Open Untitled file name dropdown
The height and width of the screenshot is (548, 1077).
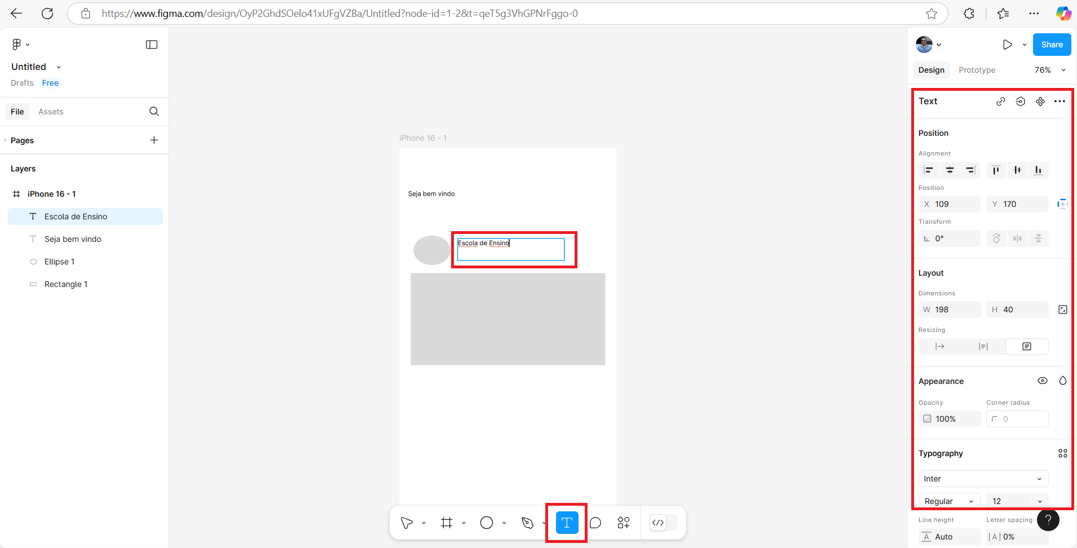coord(59,67)
